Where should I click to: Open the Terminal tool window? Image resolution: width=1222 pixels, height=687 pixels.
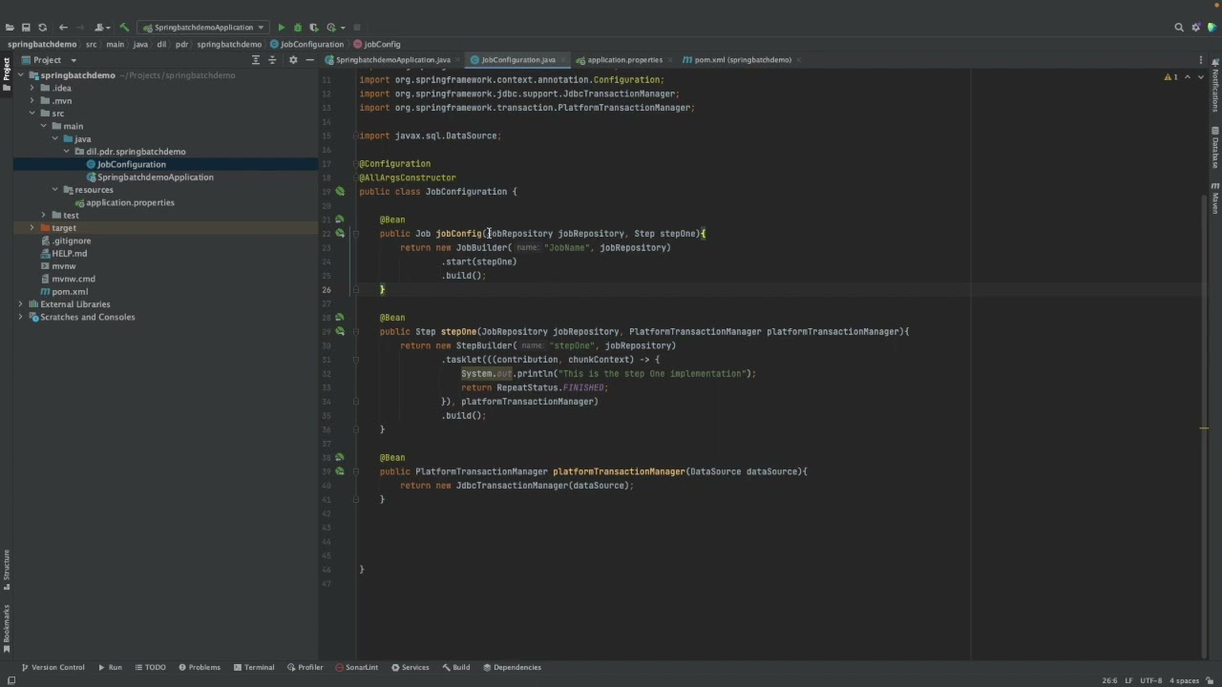coord(253,668)
